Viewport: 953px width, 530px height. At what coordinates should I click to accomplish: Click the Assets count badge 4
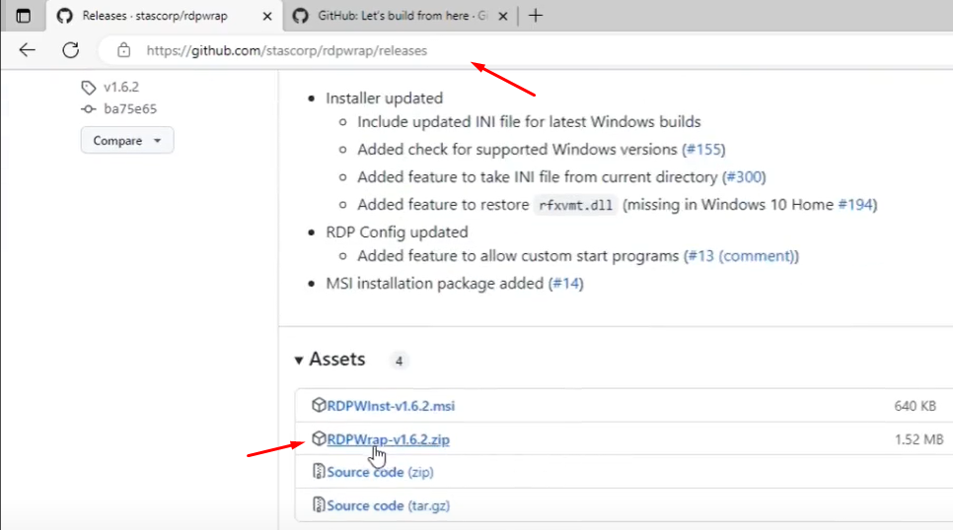[399, 361]
